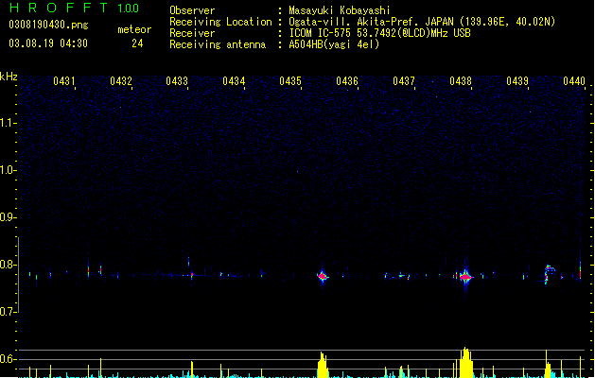Click the 0.8 kHz axis label
This screenshot has width=595, height=378.
pos(8,265)
